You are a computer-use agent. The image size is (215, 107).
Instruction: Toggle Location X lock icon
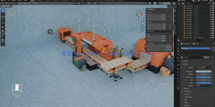(170, 15)
